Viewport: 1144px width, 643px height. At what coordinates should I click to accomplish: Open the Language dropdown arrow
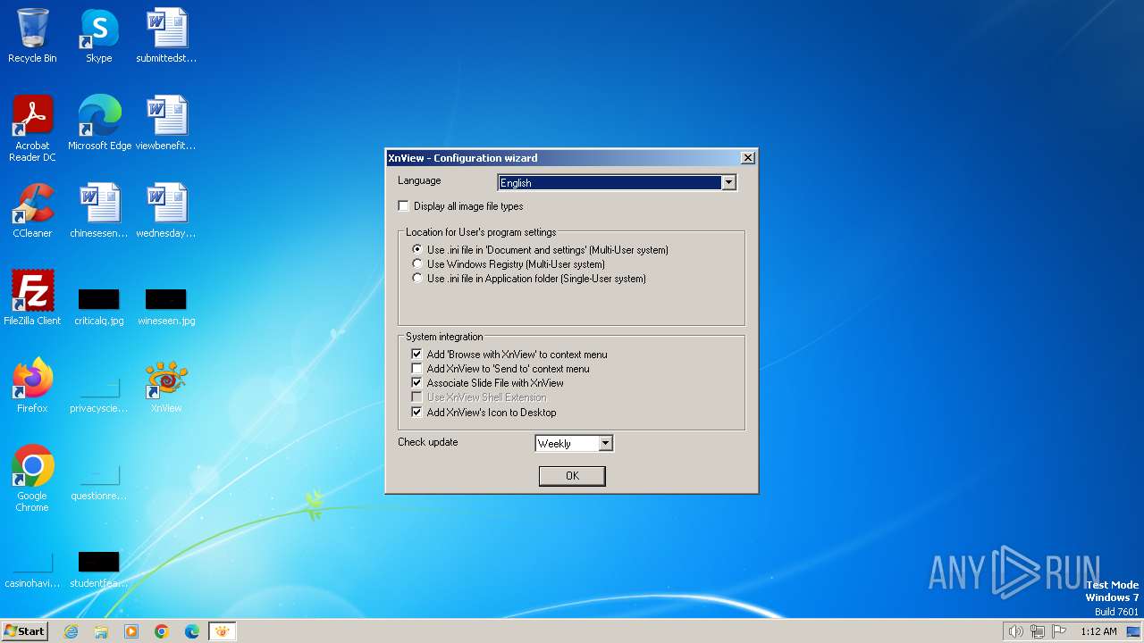tap(728, 182)
